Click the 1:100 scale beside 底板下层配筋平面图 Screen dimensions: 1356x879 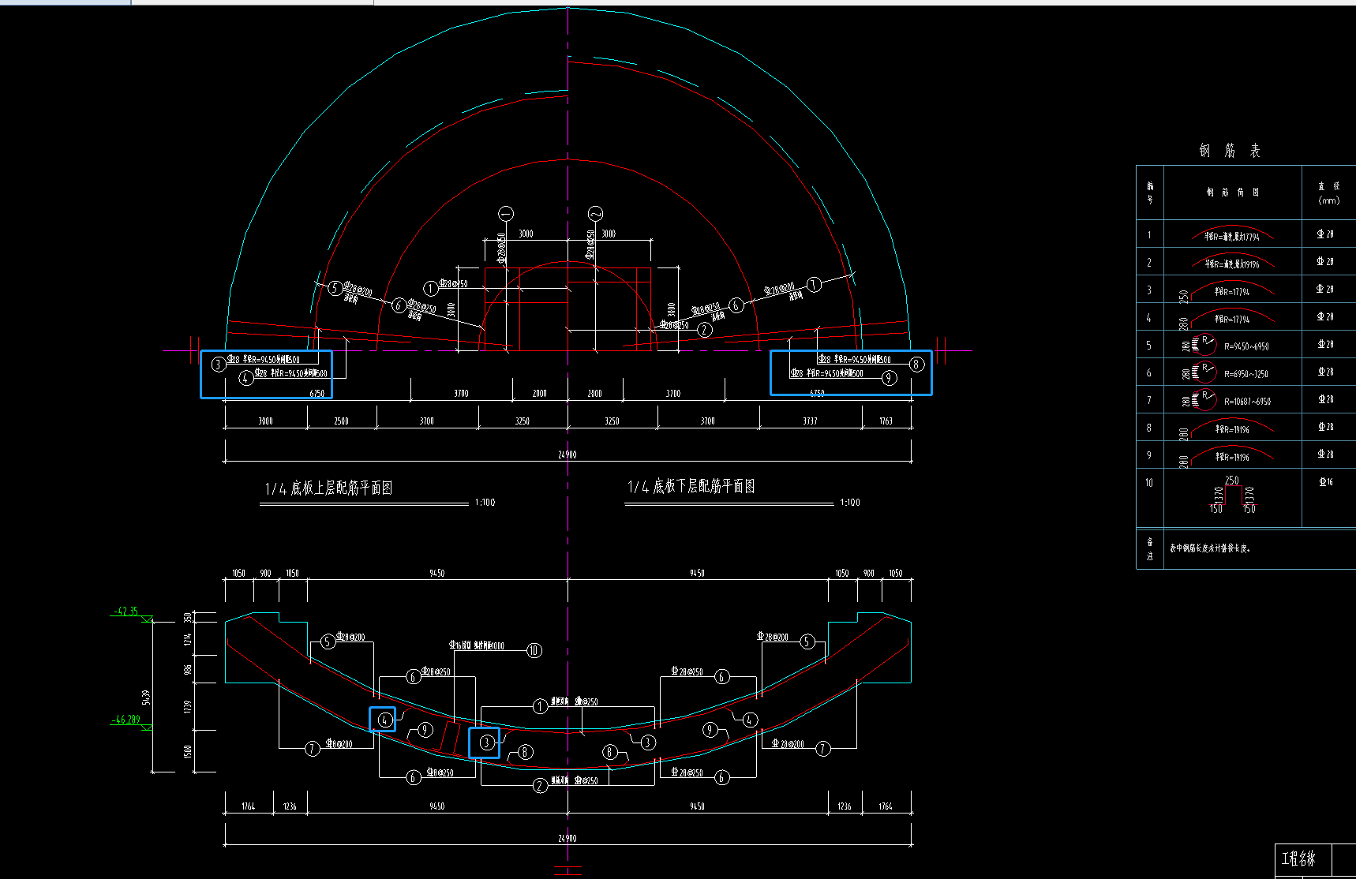coord(850,503)
